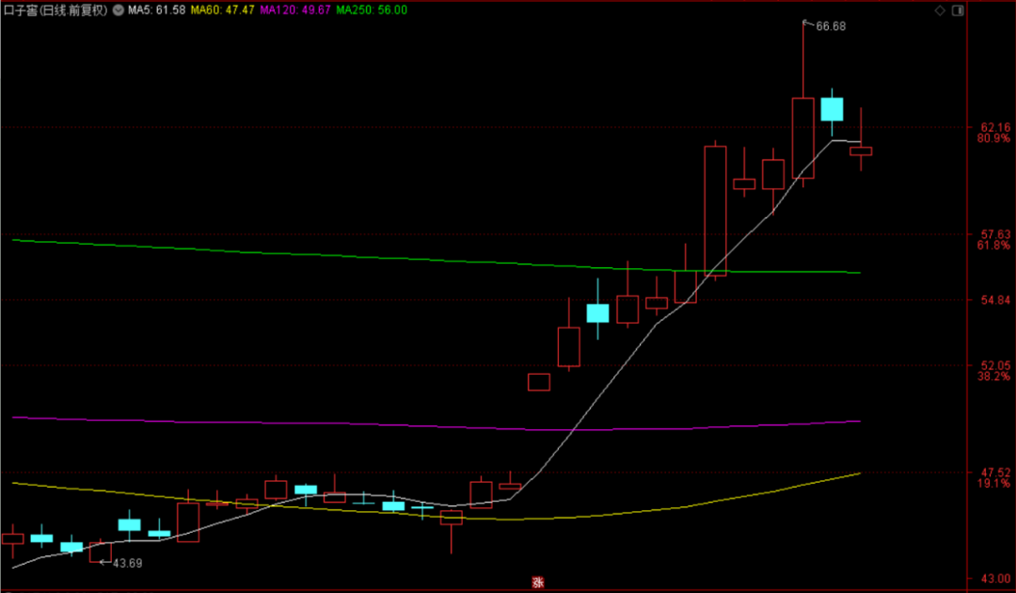Toggle the side panel layout icon
1016x593 pixels.
[958, 10]
